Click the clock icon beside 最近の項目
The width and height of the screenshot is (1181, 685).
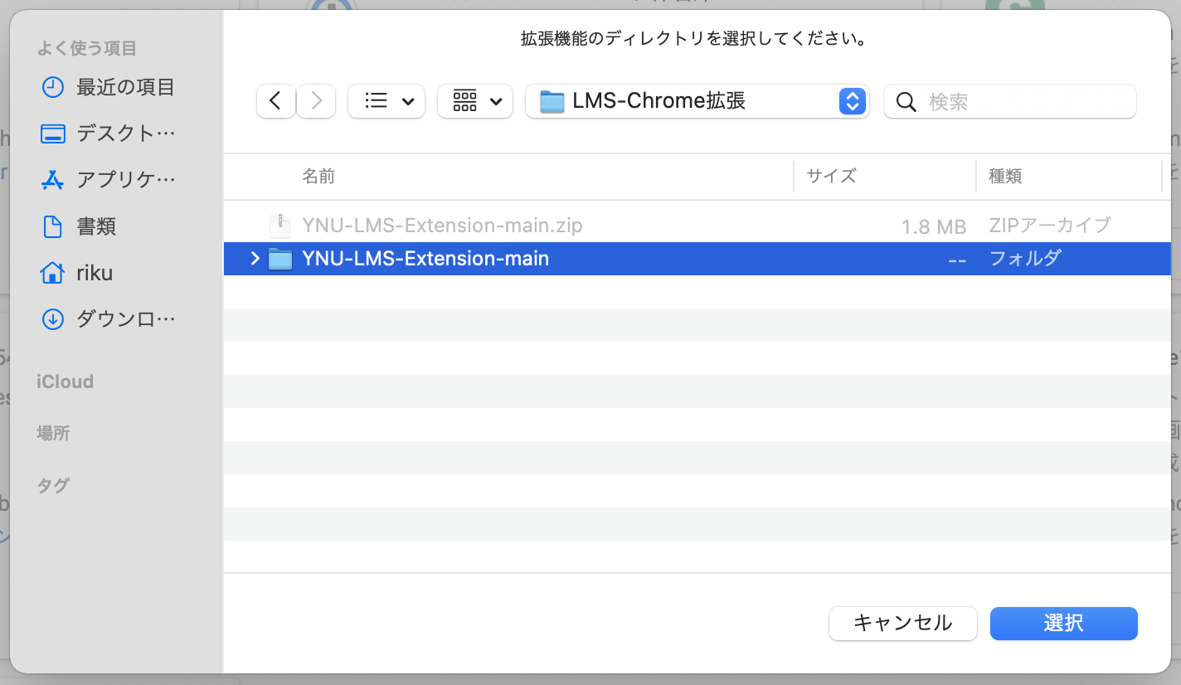pos(52,87)
